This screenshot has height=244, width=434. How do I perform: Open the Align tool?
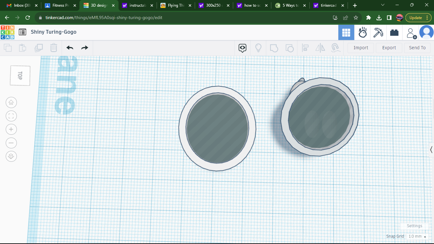click(305, 48)
